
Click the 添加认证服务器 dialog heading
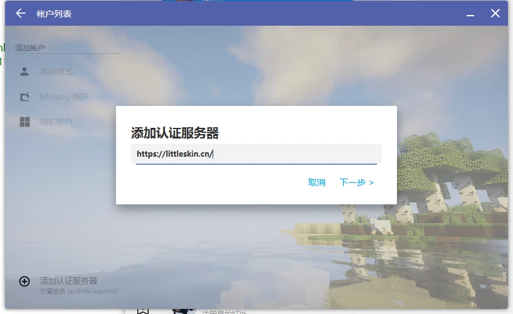coord(175,133)
